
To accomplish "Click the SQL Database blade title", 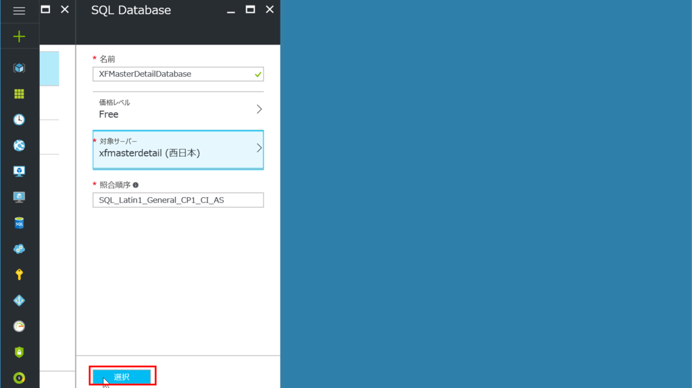I will (x=131, y=10).
